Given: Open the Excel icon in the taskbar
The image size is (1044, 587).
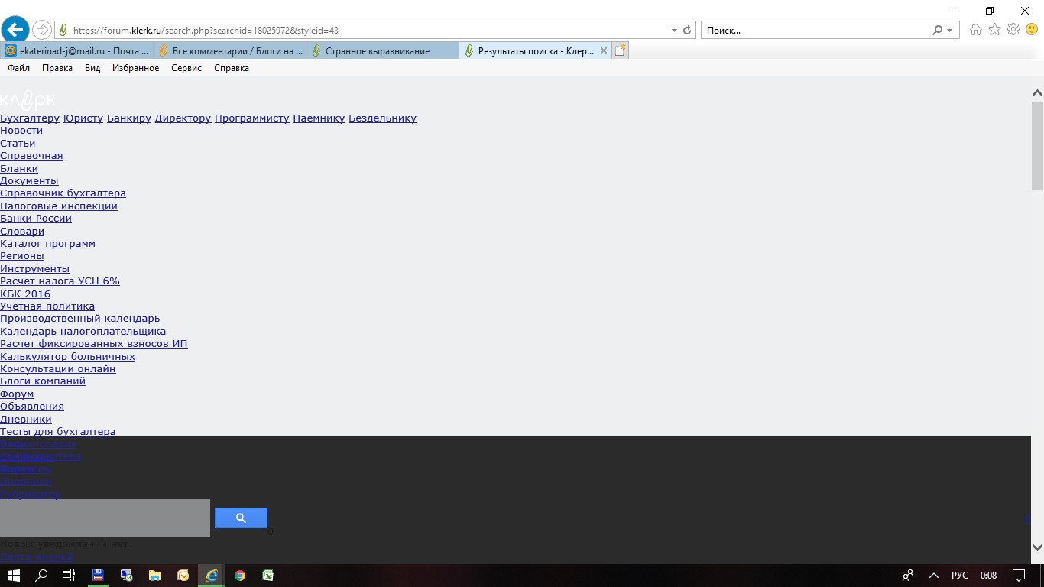Looking at the screenshot, I should pyautogui.click(x=268, y=576).
